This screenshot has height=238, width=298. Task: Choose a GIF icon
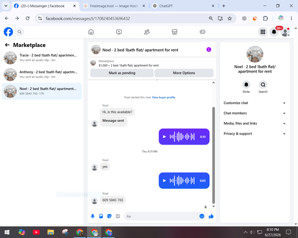point(118,216)
